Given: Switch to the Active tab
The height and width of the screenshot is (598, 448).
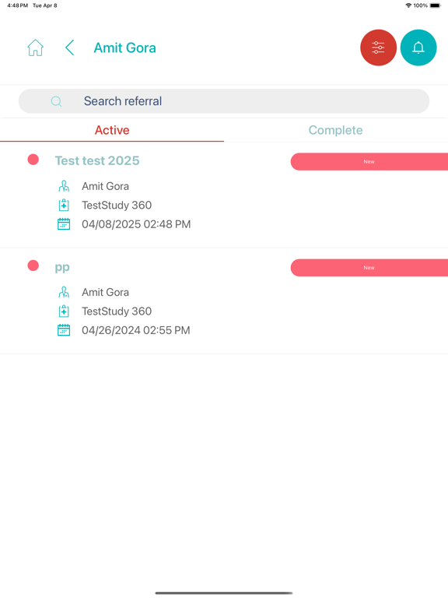Looking at the screenshot, I should click(x=112, y=130).
